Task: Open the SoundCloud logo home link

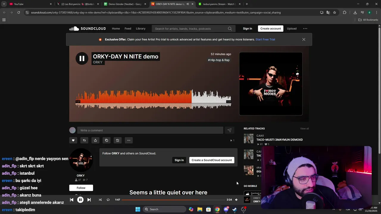Action: click(x=88, y=29)
